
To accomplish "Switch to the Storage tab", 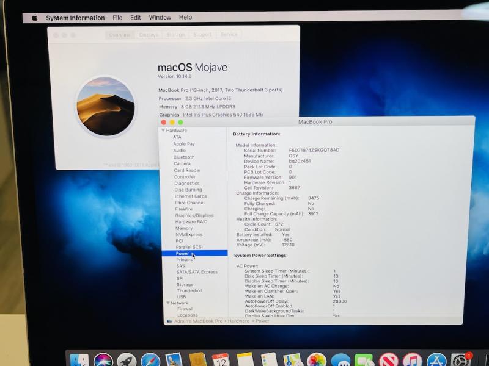I will tap(175, 35).
